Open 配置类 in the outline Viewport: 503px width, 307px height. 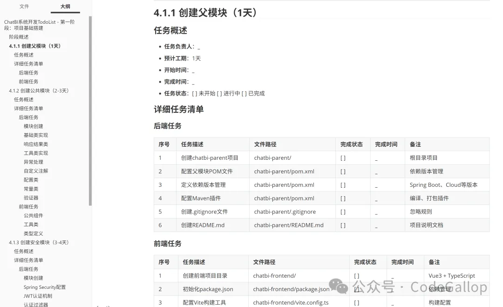pyautogui.click(x=31, y=180)
